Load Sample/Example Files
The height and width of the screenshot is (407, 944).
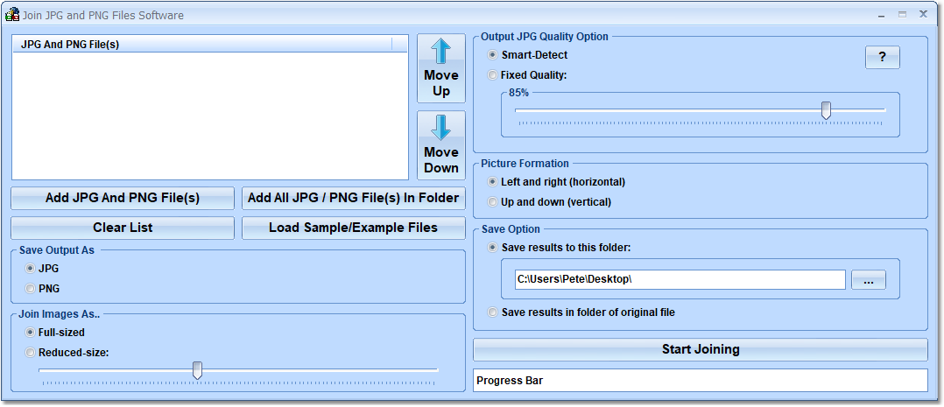coord(354,228)
